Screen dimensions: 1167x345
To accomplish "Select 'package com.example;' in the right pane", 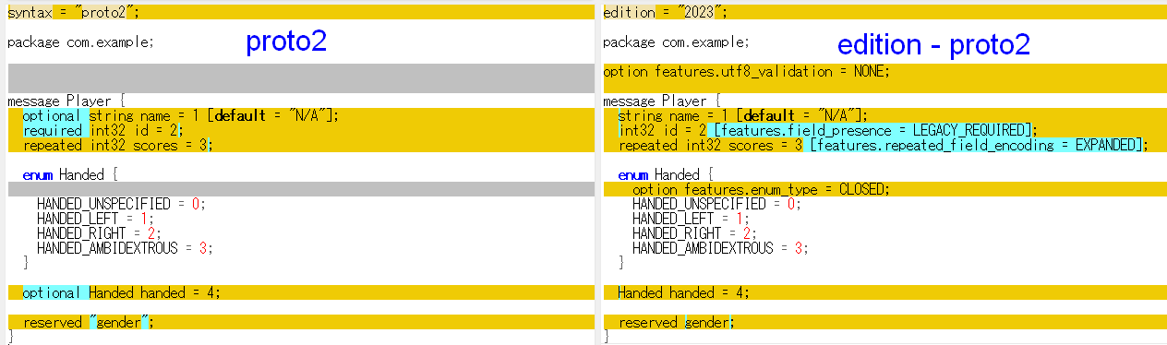I will click(x=676, y=42).
